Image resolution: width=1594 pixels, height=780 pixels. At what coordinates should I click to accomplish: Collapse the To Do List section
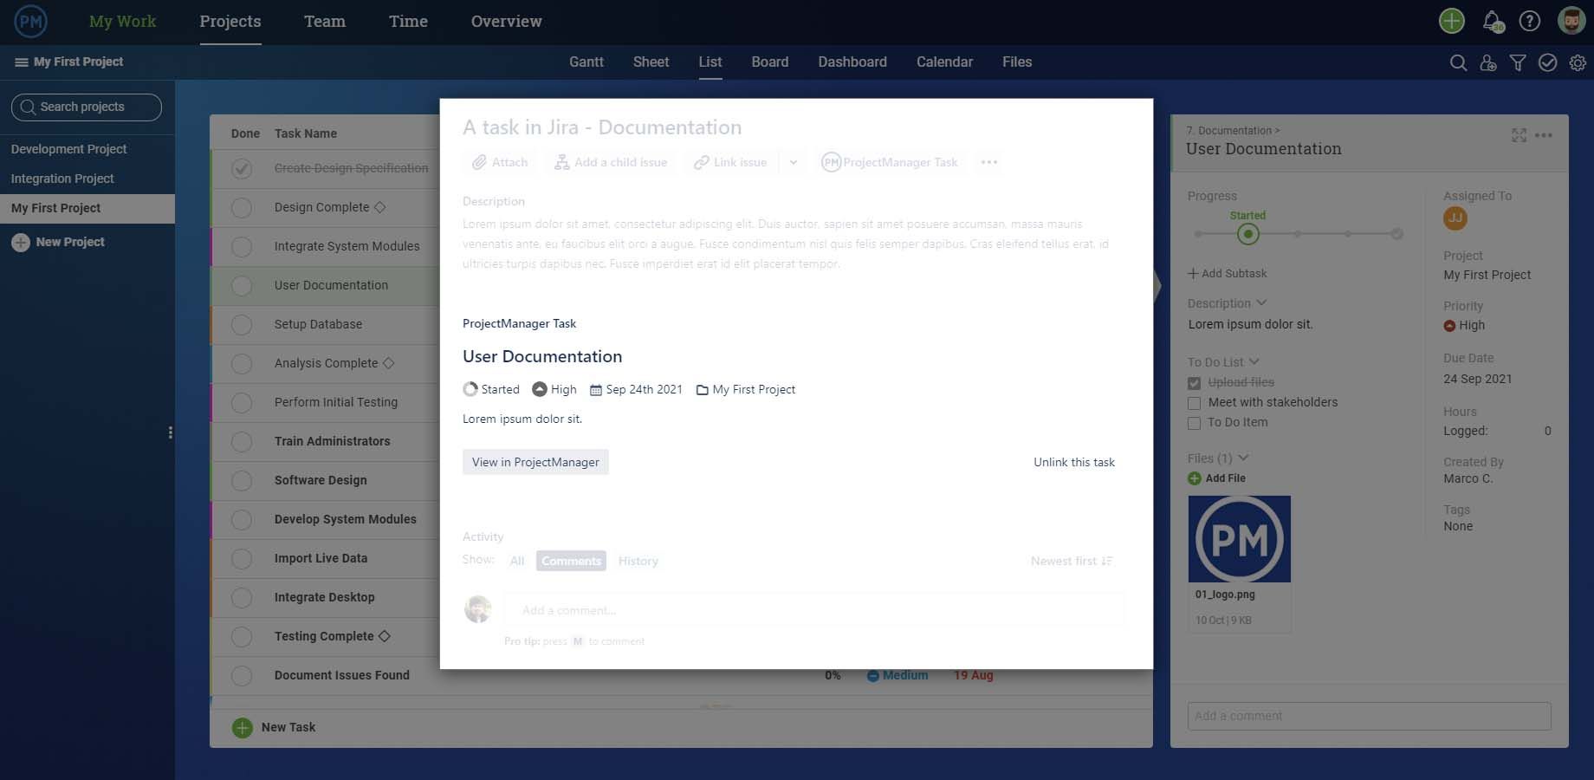tap(1254, 361)
